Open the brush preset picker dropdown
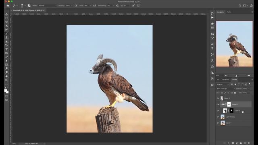258x145 pixels. point(25,6)
